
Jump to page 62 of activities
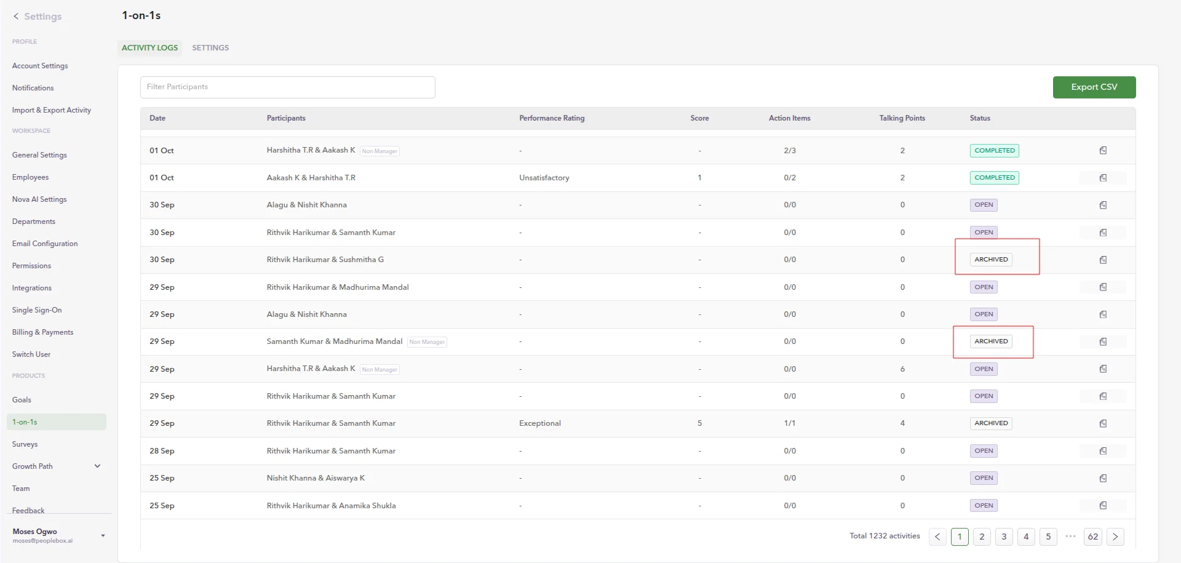[x=1093, y=537]
